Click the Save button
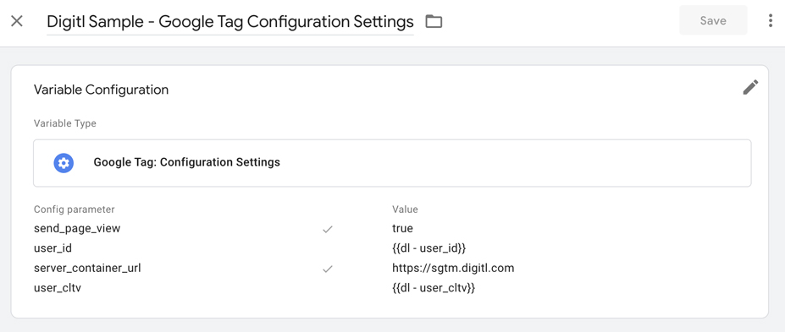This screenshot has width=785, height=332. (713, 20)
